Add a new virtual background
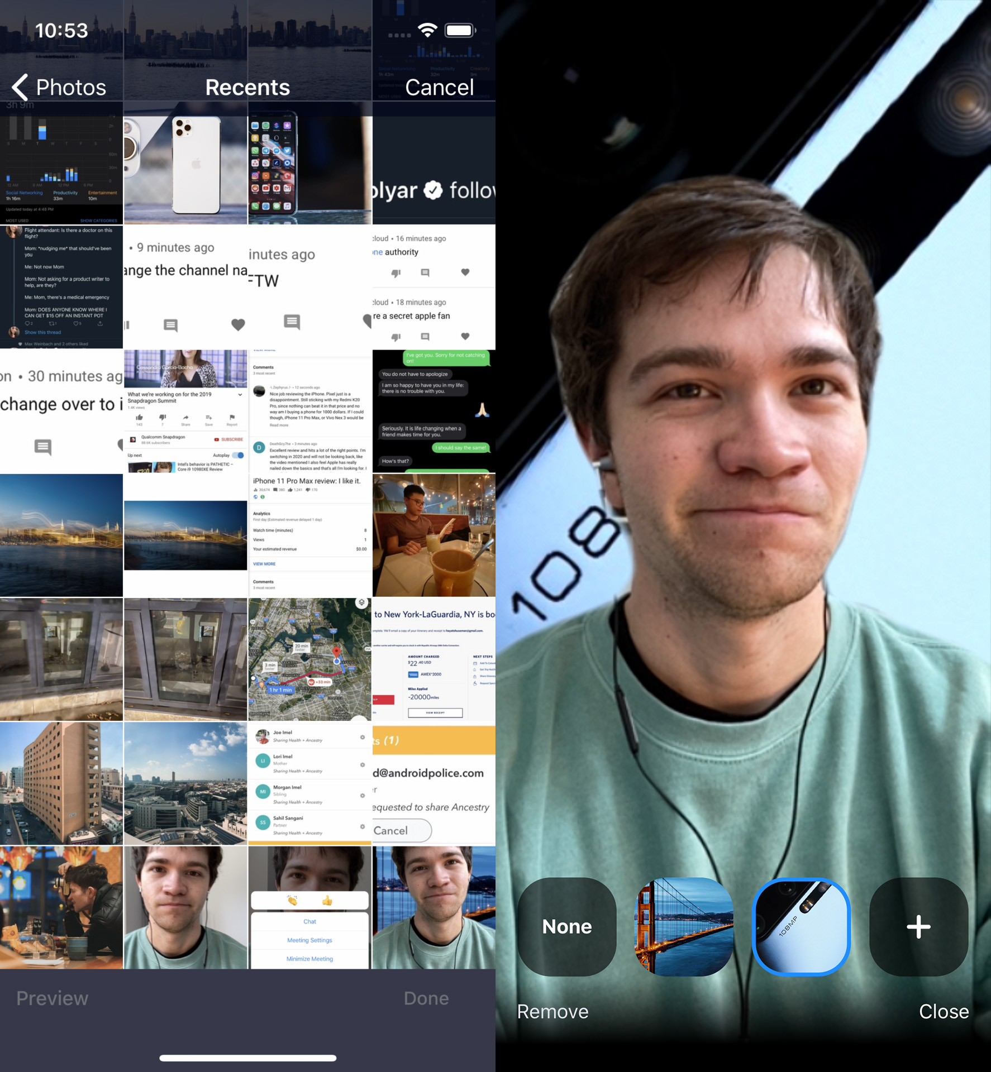Image resolution: width=991 pixels, height=1072 pixels. [x=918, y=926]
